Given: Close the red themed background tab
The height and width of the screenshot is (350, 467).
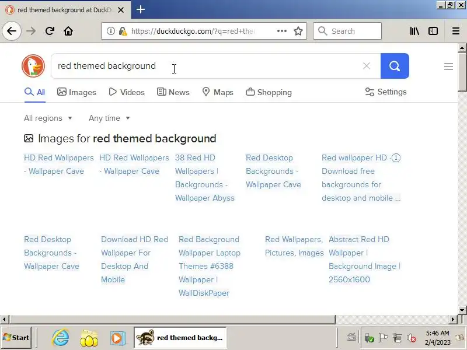Looking at the screenshot, I should coord(121,10).
